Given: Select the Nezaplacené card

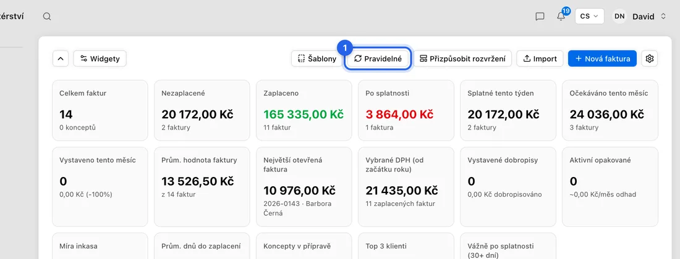Looking at the screenshot, I should [202, 110].
